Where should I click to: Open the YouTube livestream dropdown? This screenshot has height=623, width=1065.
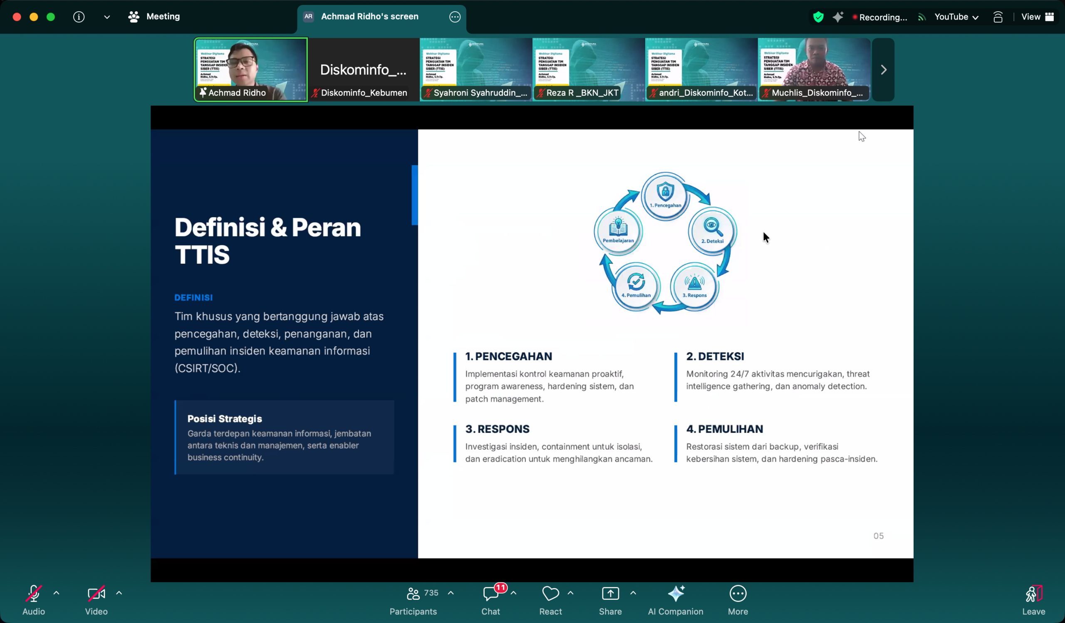click(x=956, y=17)
